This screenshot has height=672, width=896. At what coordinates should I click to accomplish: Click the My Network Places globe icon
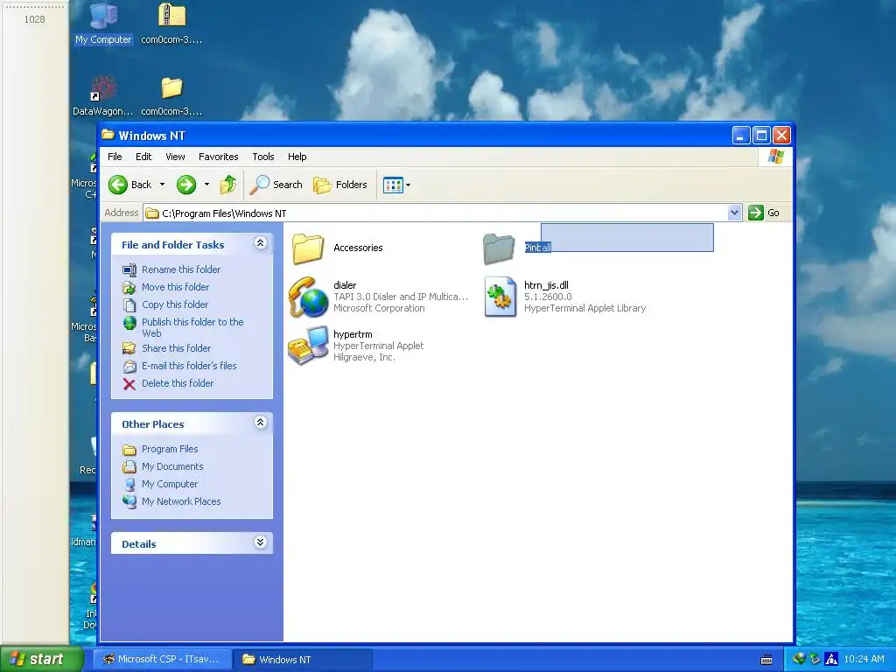click(x=129, y=501)
